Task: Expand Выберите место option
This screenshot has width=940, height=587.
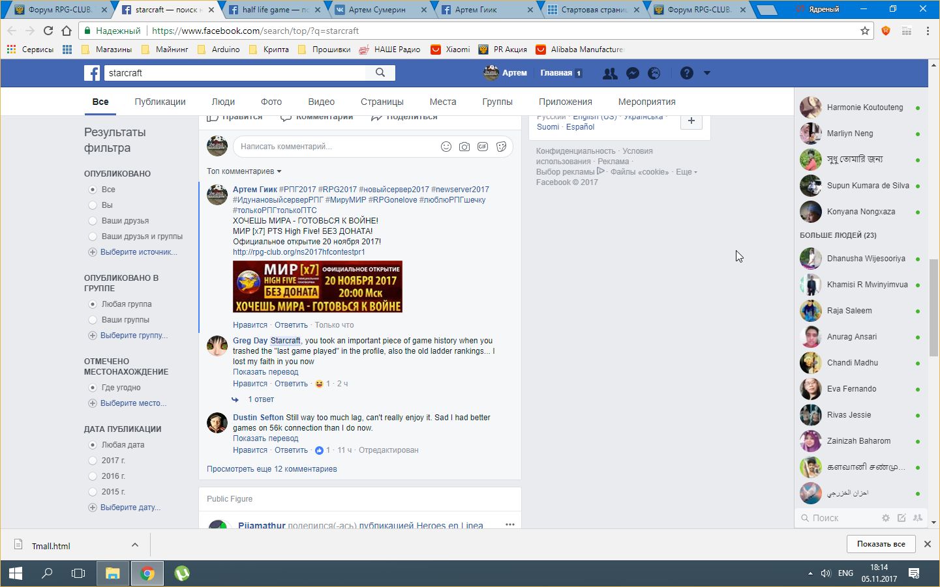Action: click(127, 403)
